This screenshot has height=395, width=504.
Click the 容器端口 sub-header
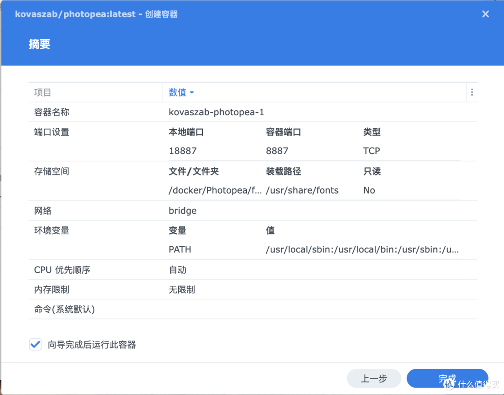284,132
